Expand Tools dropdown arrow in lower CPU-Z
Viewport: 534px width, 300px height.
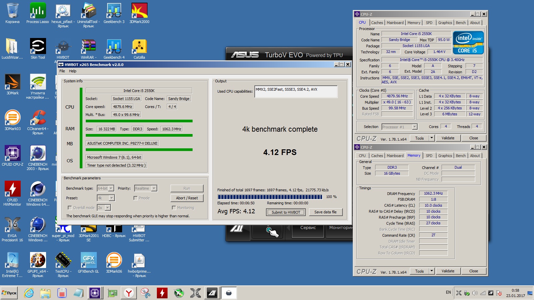pyautogui.click(x=432, y=271)
